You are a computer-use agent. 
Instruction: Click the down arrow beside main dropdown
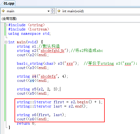click(x=52, y=12)
